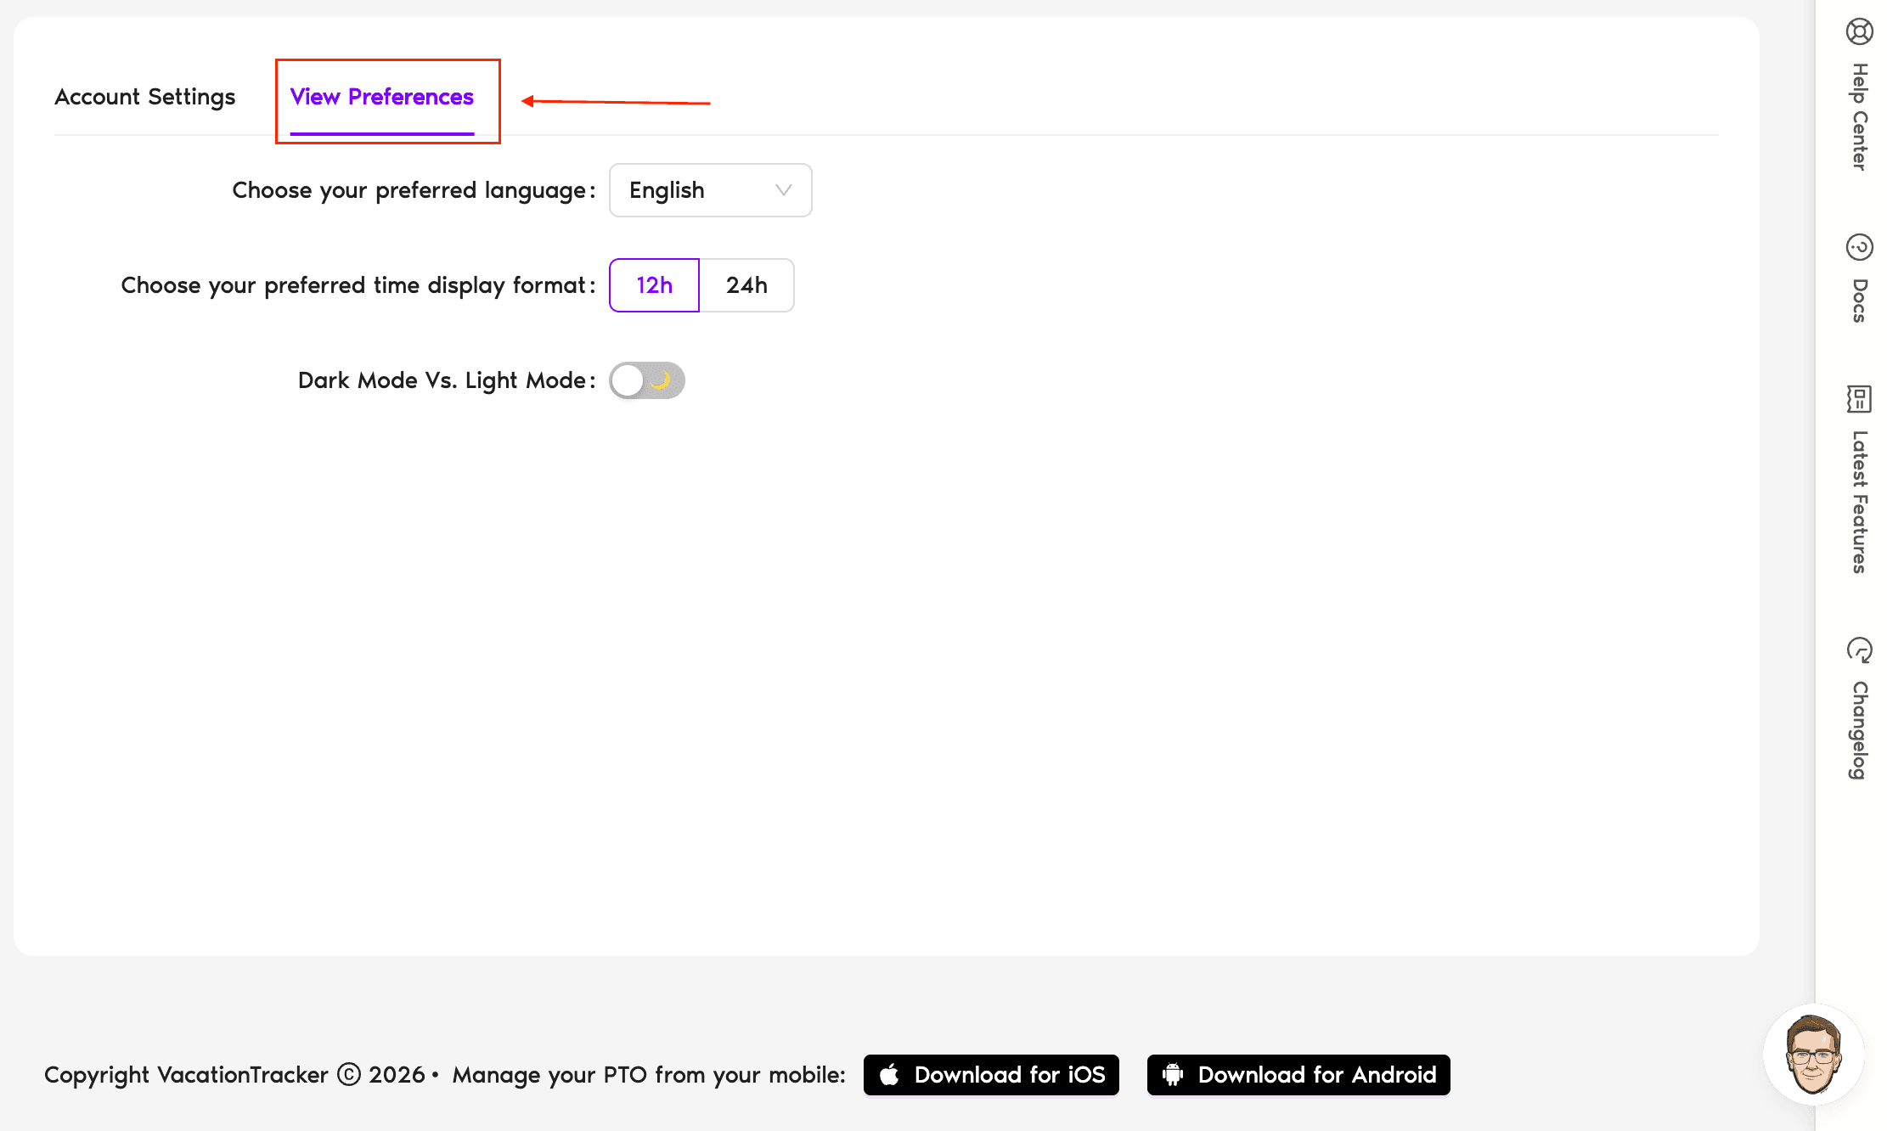1887x1131 pixels.
Task: Click the Download for Android button
Action: coord(1298,1074)
